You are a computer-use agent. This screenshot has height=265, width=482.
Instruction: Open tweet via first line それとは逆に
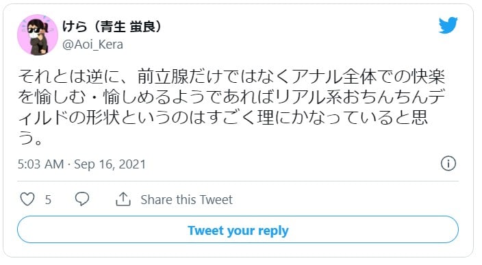pos(231,77)
